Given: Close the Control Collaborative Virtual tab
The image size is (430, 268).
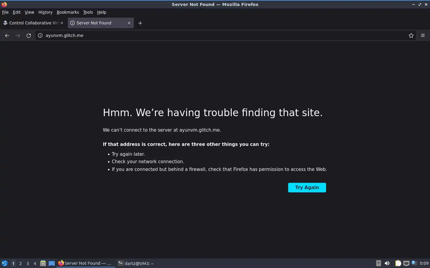Looking at the screenshot, I should click(x=62, y=23).
